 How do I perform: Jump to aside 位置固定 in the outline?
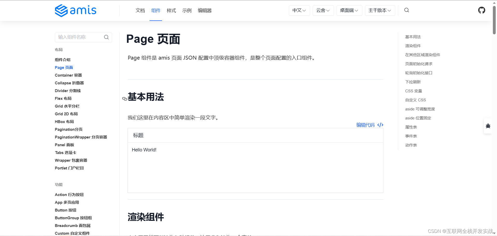[418, 118]
